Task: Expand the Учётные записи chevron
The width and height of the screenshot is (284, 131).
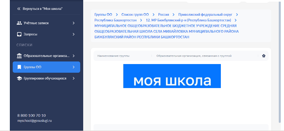Action: pos(73,23)
